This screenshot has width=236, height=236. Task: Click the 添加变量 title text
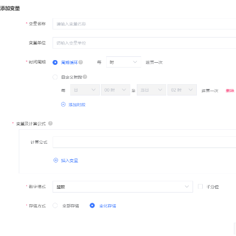[10, 8]
